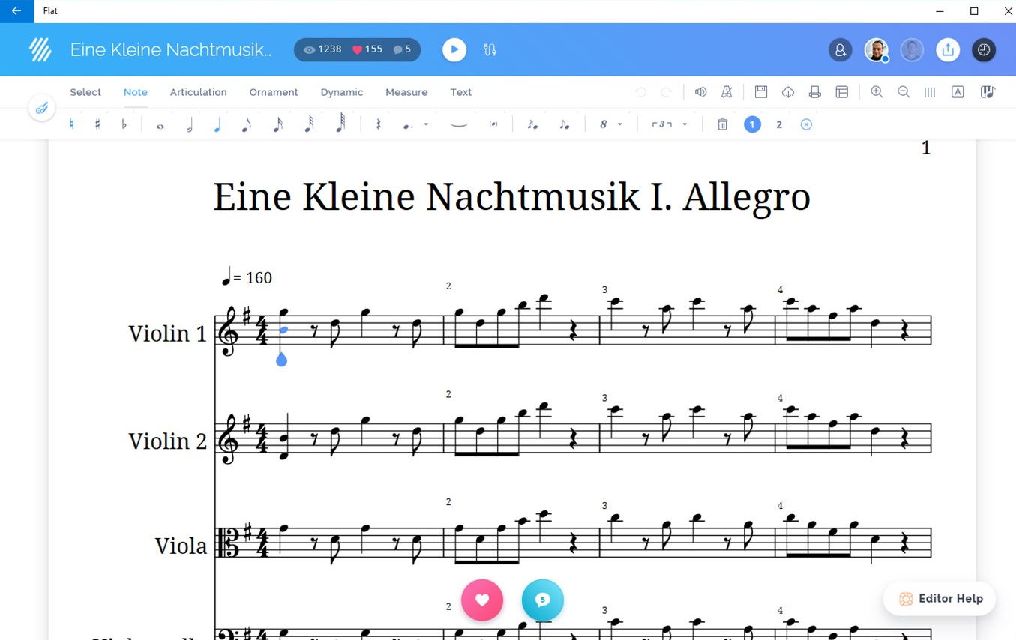Like the score with pink heart button
Screen dimensions: 1016x640
pyautogui.click(x=482, y=600)
